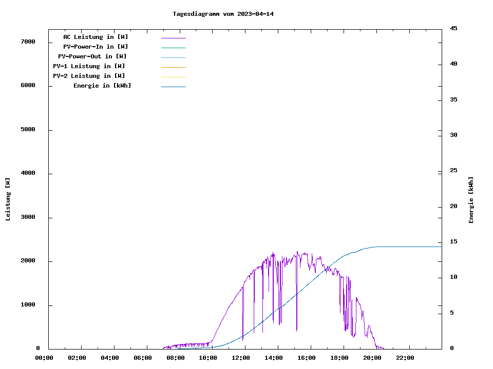Click the 18:00 time axis label
Screen dimensions: 493x369
[339, 358]
